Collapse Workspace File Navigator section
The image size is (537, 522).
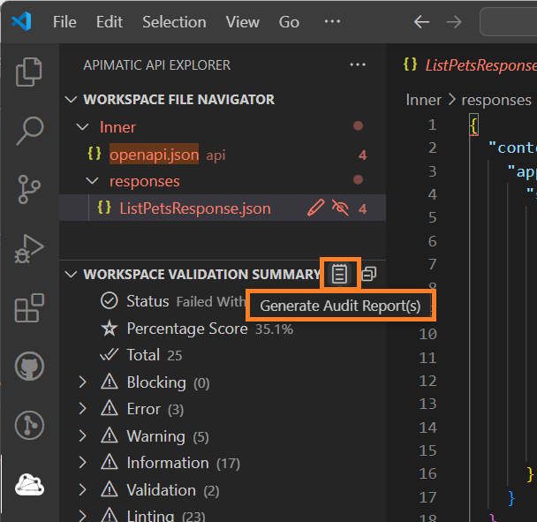pyautogui.click(x=71, y=99)
